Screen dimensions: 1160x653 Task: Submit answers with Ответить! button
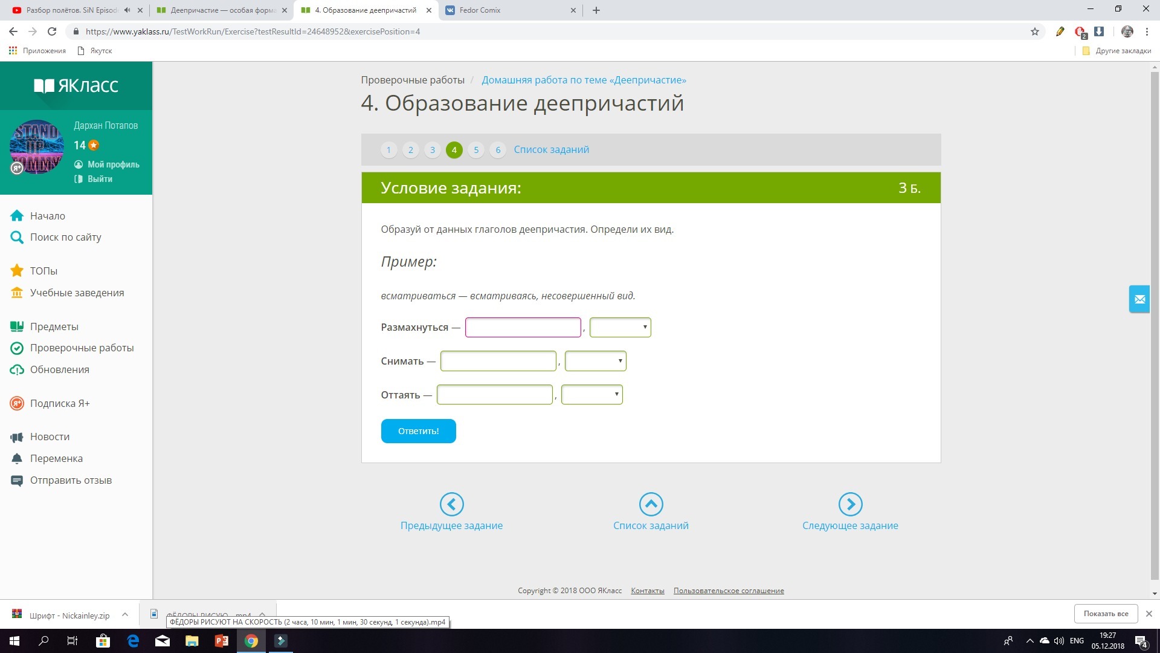click(x=419, y=431)
